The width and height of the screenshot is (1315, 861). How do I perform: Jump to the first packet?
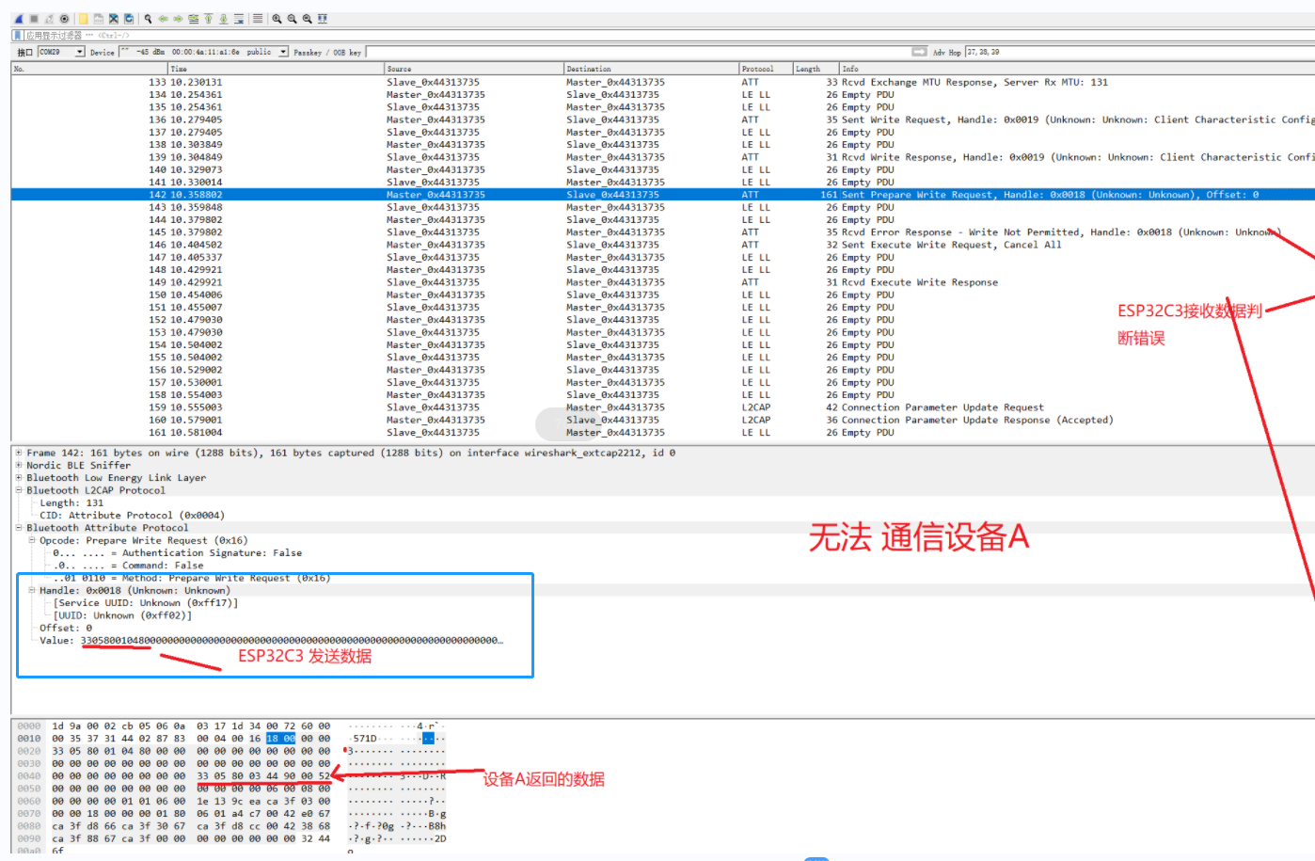pos(208,19)
